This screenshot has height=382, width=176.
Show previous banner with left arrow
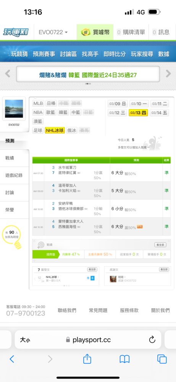click(8, 73)
